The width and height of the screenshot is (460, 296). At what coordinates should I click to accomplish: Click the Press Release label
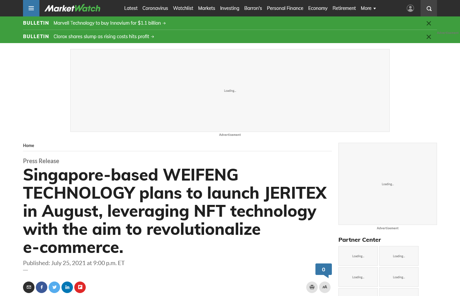[41, 161]
